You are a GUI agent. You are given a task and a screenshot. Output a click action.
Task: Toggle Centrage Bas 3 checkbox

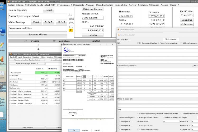pyautogui.click(x=119, y=129)
